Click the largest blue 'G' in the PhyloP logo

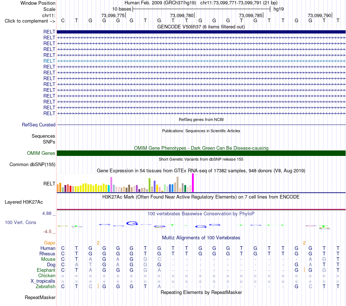[132, 223]
